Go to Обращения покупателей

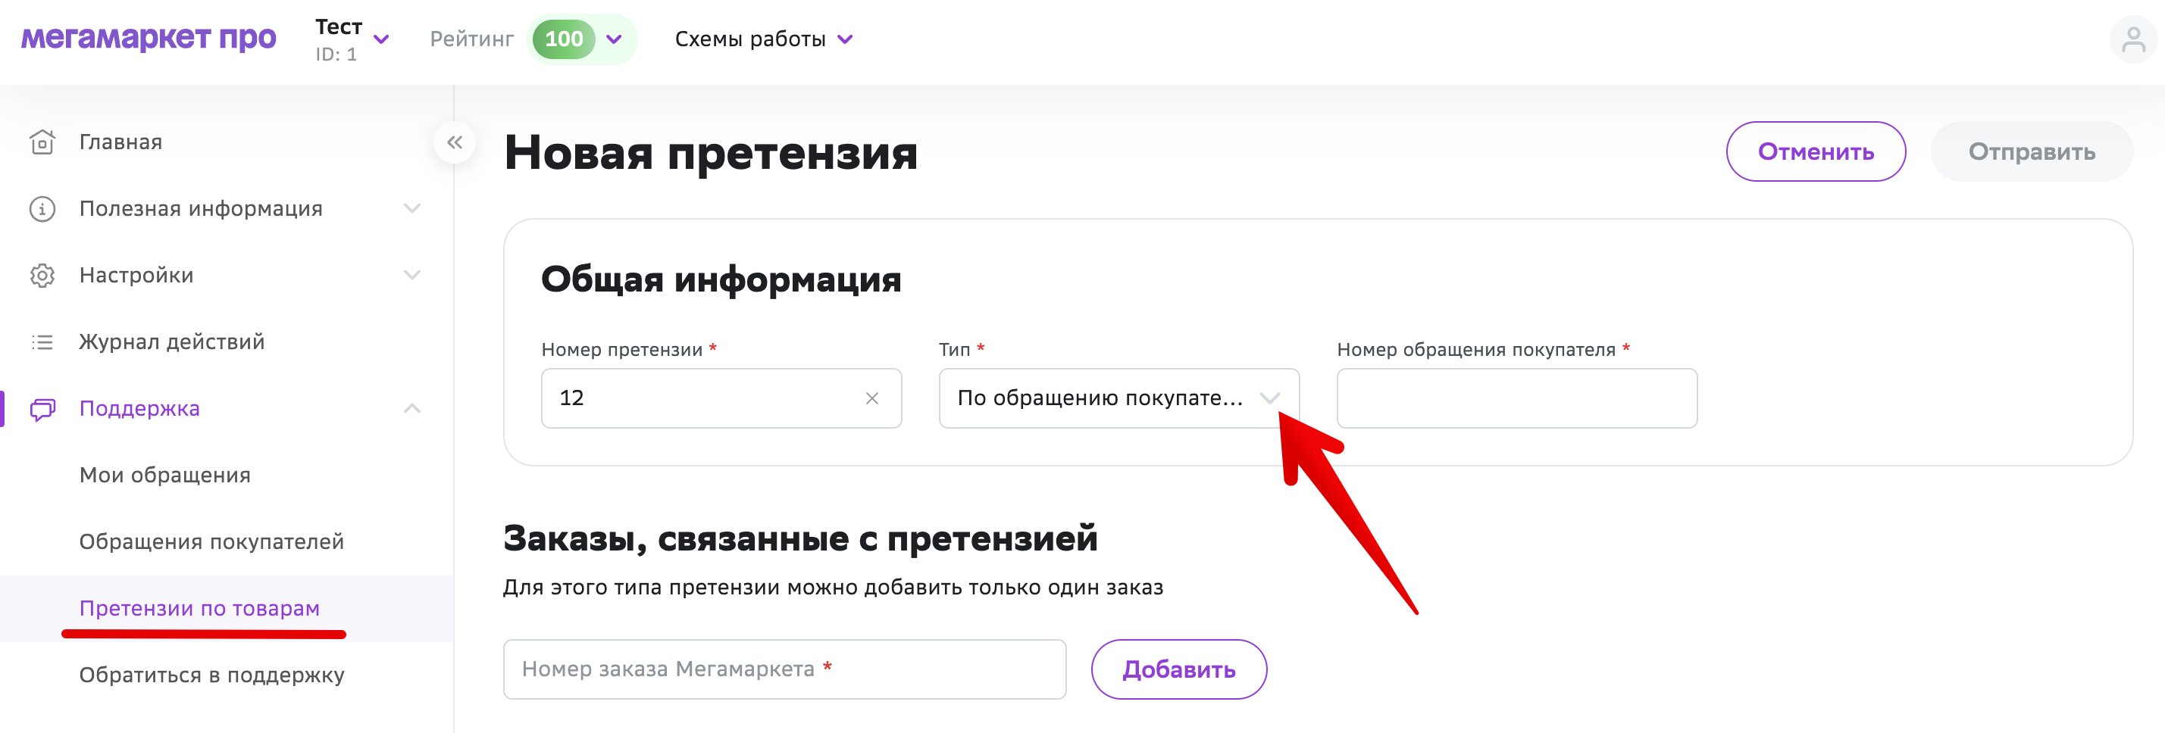pos(211,541)
